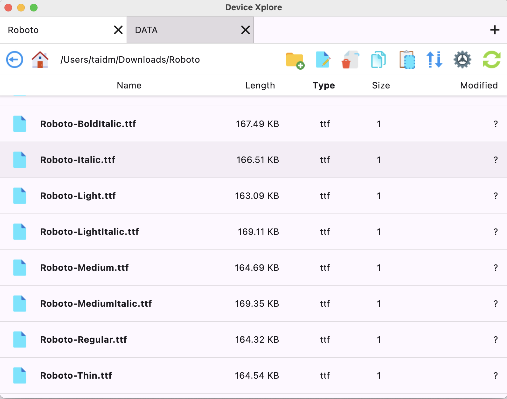Sort by Type column header
This screenshot has height=399, width=507.
tap(324, 85)
